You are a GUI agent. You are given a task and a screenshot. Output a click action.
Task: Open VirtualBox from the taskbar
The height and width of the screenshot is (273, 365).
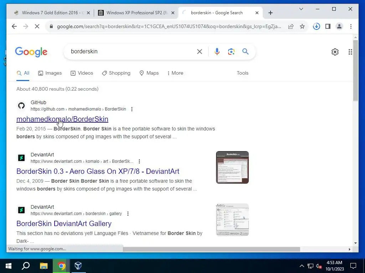pyautogui.click(x=78, y=266)
